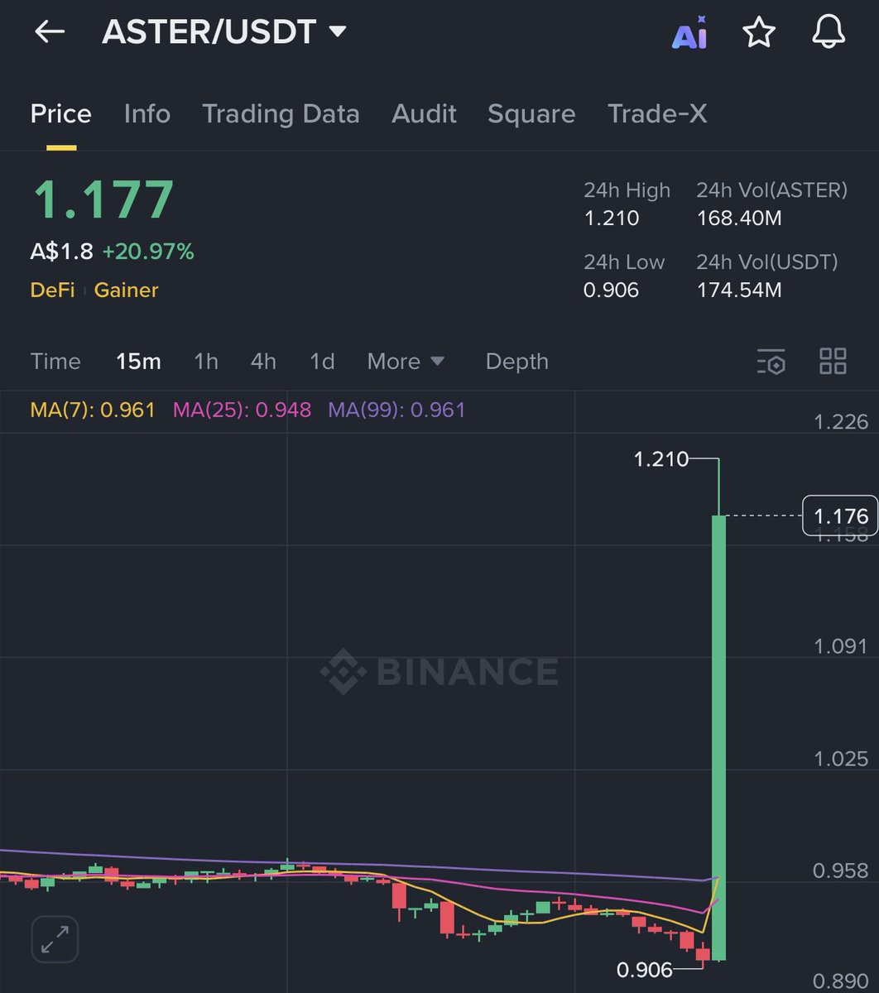The height and width of the screenshot is (993, 879).
Task: Open the Time interval option
Action: click(x=55, y=362)
